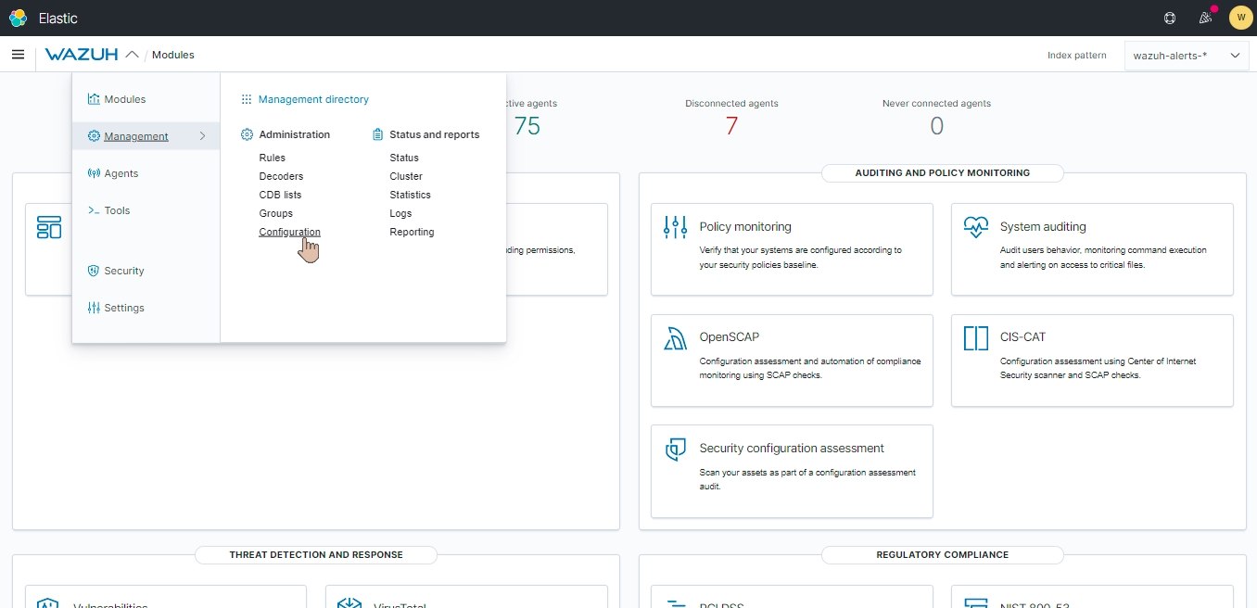Select Agents in the Wazuh menu
This screenshot has width=1257, height=608.
[x=121, y=173]
